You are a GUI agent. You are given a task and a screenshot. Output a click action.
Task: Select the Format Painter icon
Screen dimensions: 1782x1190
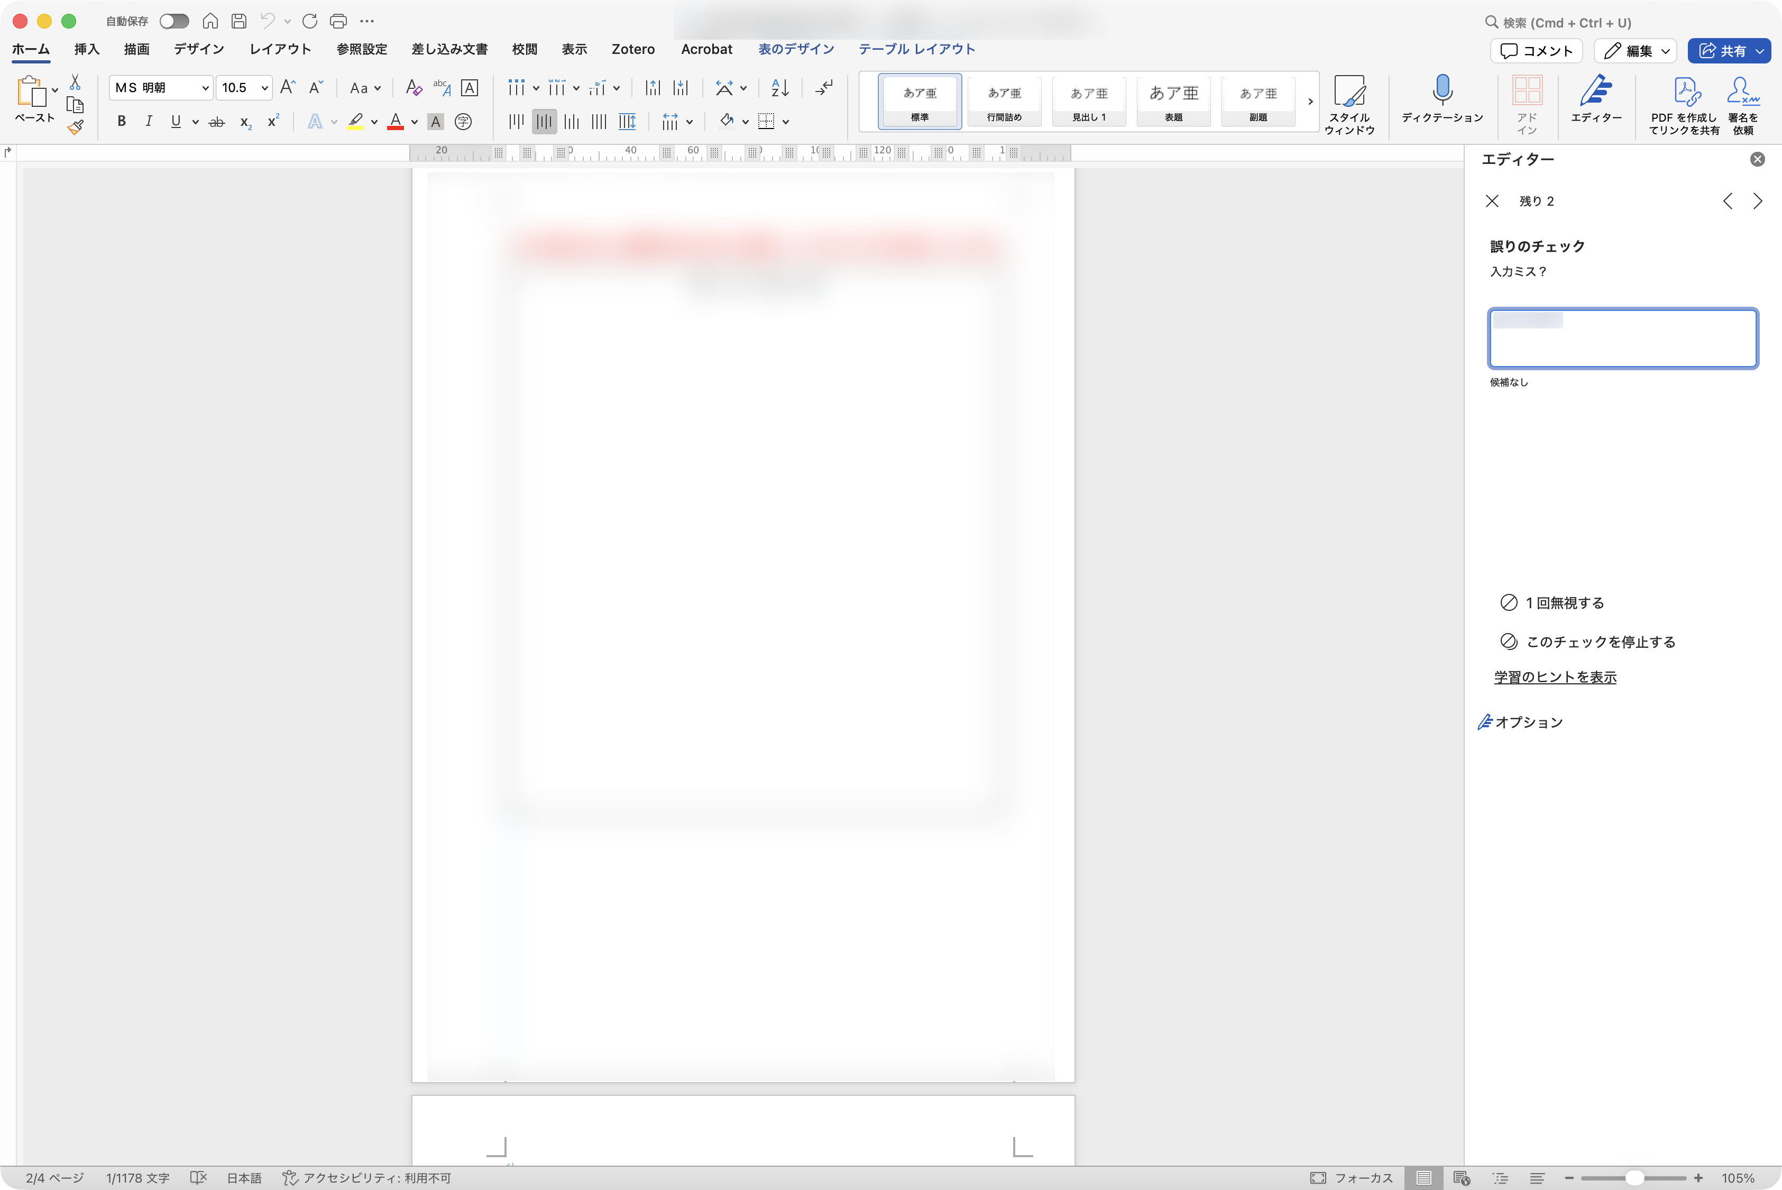click(x=75, y=127)
